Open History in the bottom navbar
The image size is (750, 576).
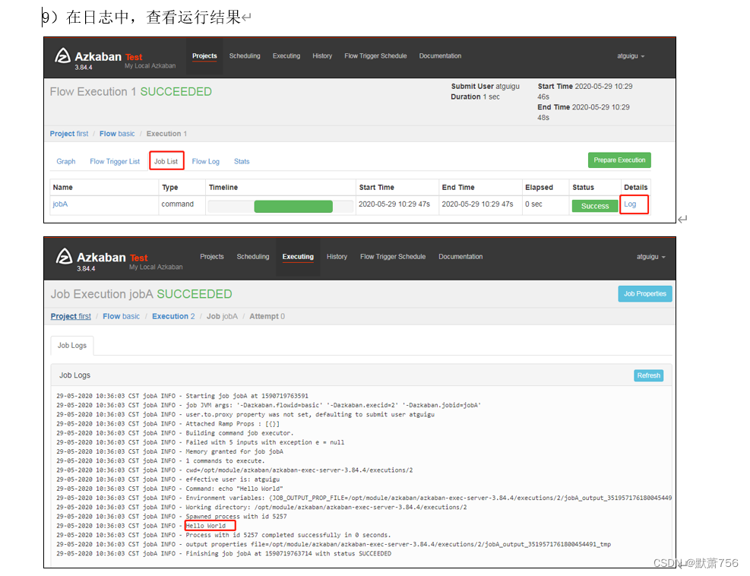[x=337, y=257]
